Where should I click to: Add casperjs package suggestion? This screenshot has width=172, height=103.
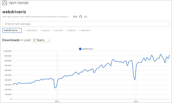click(x=71, y=30)
